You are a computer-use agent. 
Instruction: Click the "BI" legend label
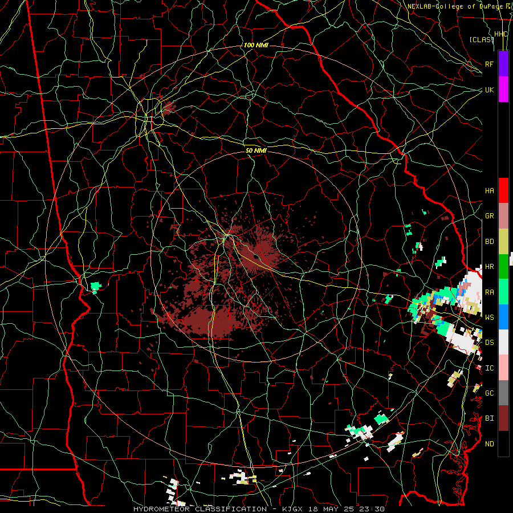[x=490, y=418]
